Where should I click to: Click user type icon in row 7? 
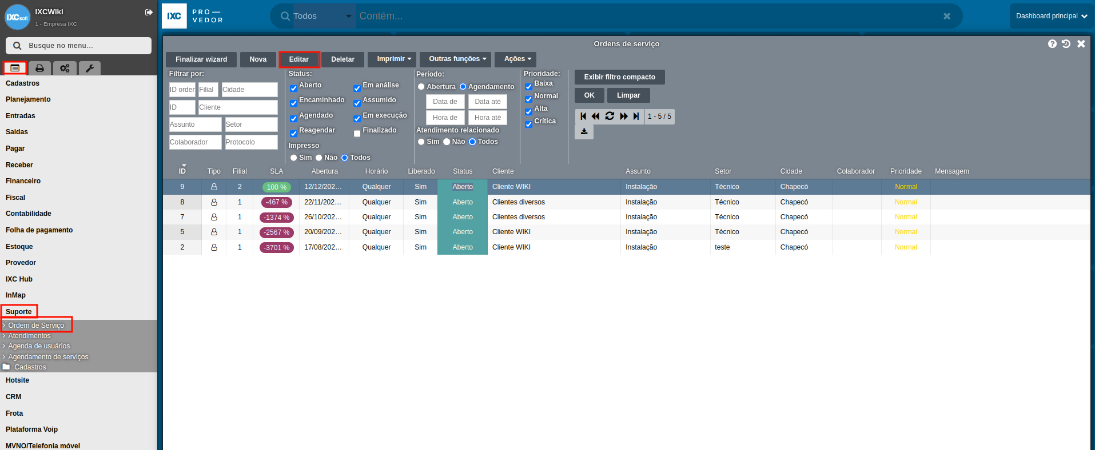coord(214,217)
